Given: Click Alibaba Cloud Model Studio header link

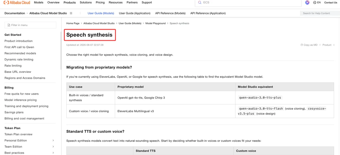Looking at the screenshot, I should click(x=48, y=13).
